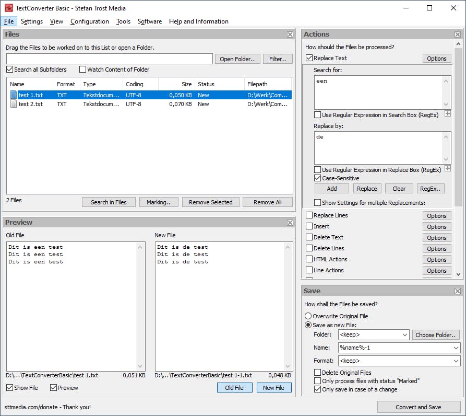This screenshot has height=416, width=466.
Task: Open the File menu
Action: tap(9, 21)
